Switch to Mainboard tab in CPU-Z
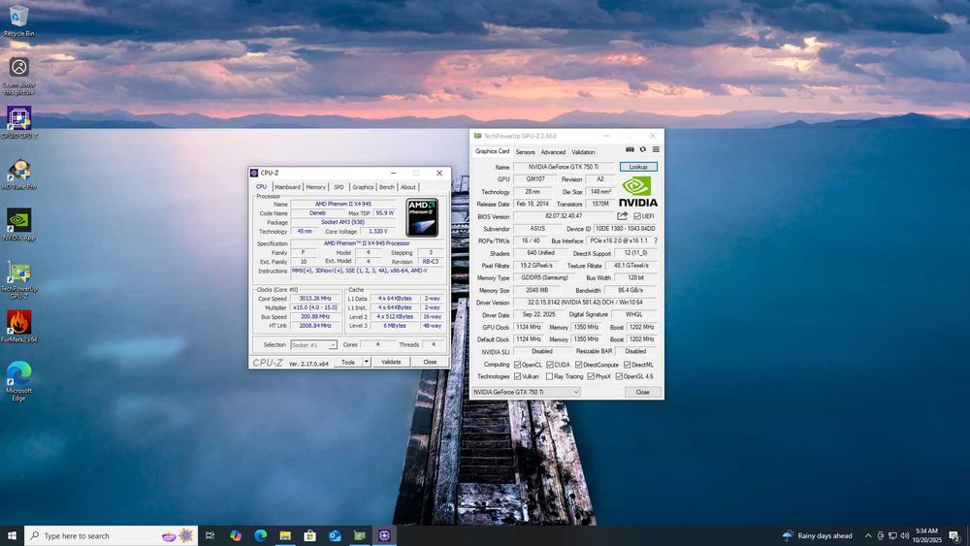The image size is (970, 546). point(288,187)
